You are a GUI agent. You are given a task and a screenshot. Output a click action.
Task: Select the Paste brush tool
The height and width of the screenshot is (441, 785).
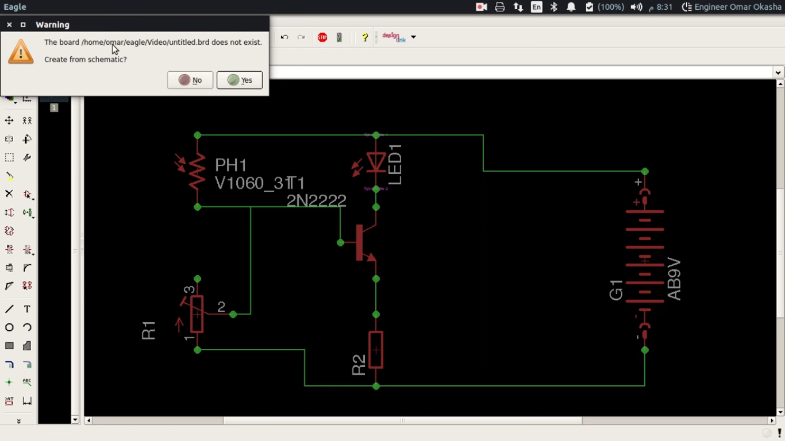point(9,176)
